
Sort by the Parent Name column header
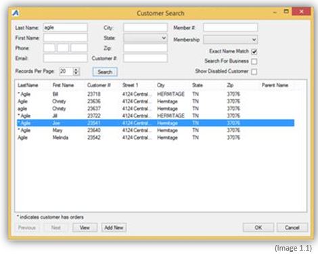[x=275, y=85]
